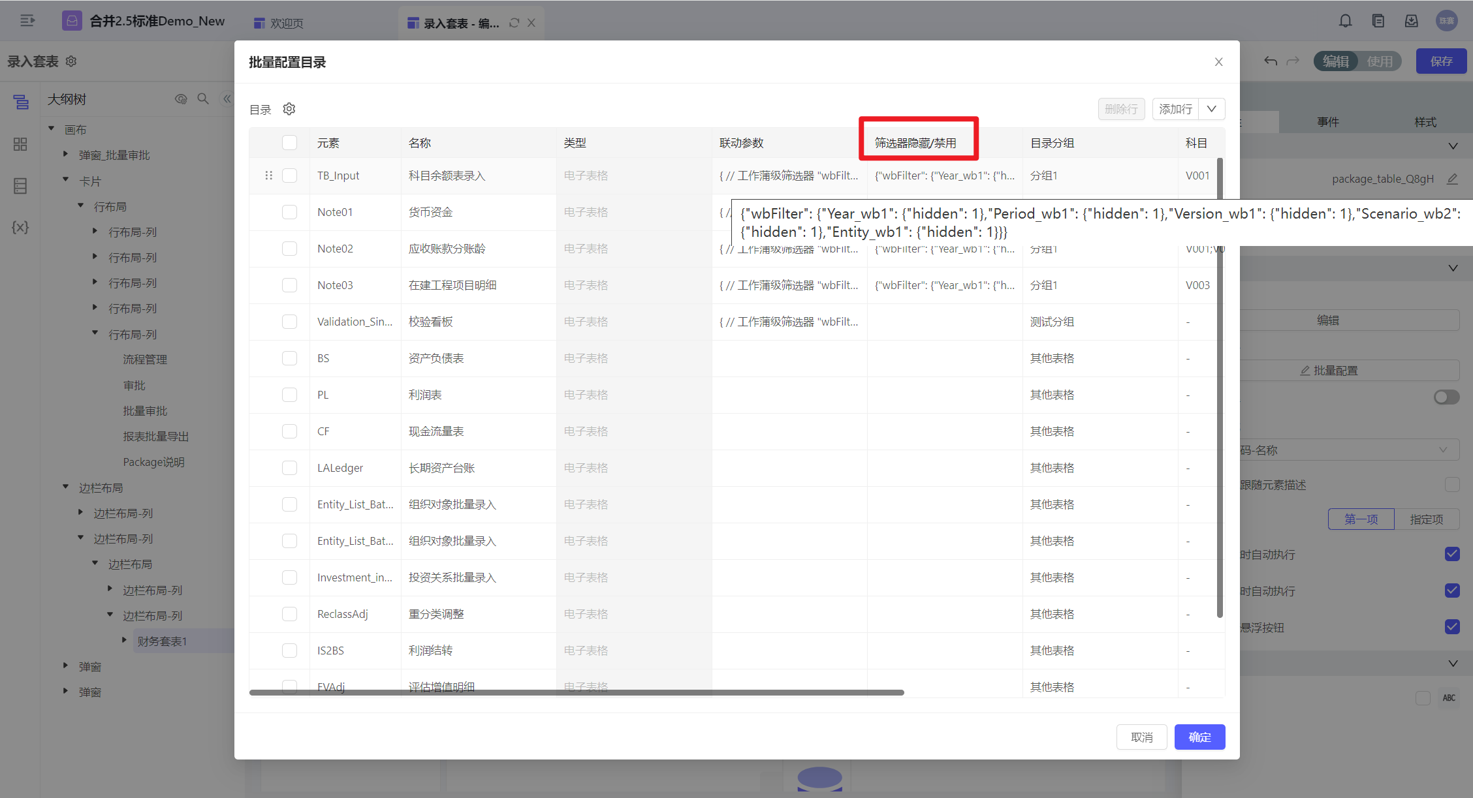Open the 样式 tab

tap(1425, 122)
